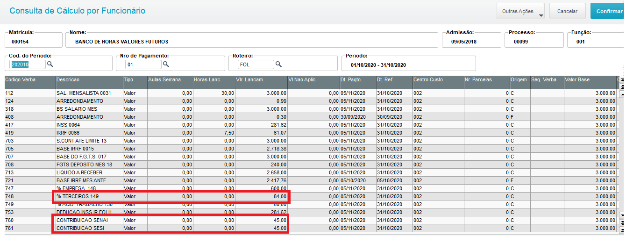Click the Matricula value 000154

[20, 42]
